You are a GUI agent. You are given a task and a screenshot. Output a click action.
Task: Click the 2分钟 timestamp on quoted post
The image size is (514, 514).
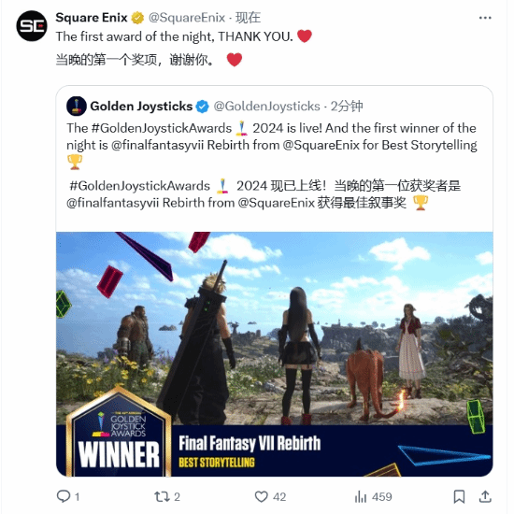347,107
